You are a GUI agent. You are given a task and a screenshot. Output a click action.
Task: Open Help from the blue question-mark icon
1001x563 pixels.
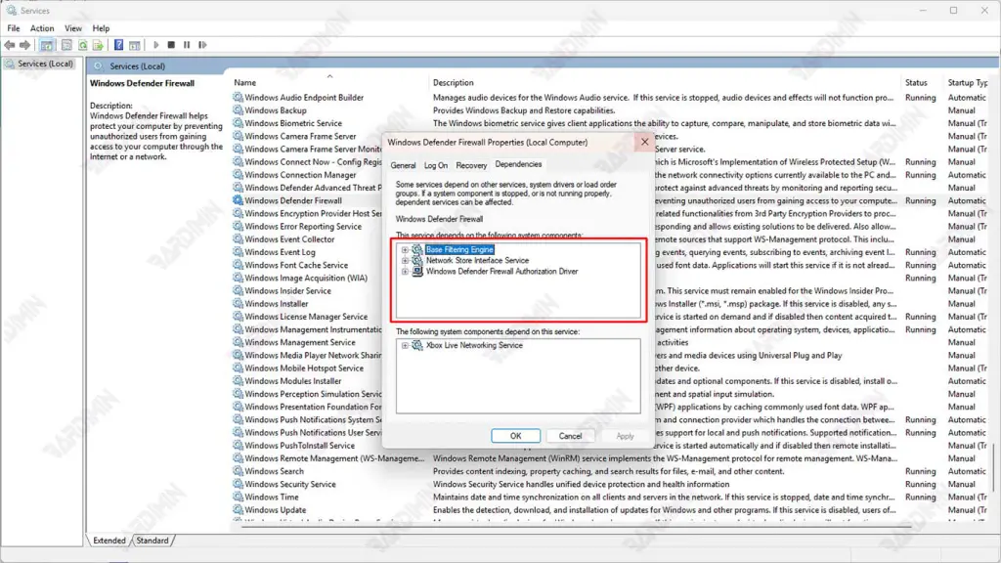pyautogui.click(x=118, y=45)
